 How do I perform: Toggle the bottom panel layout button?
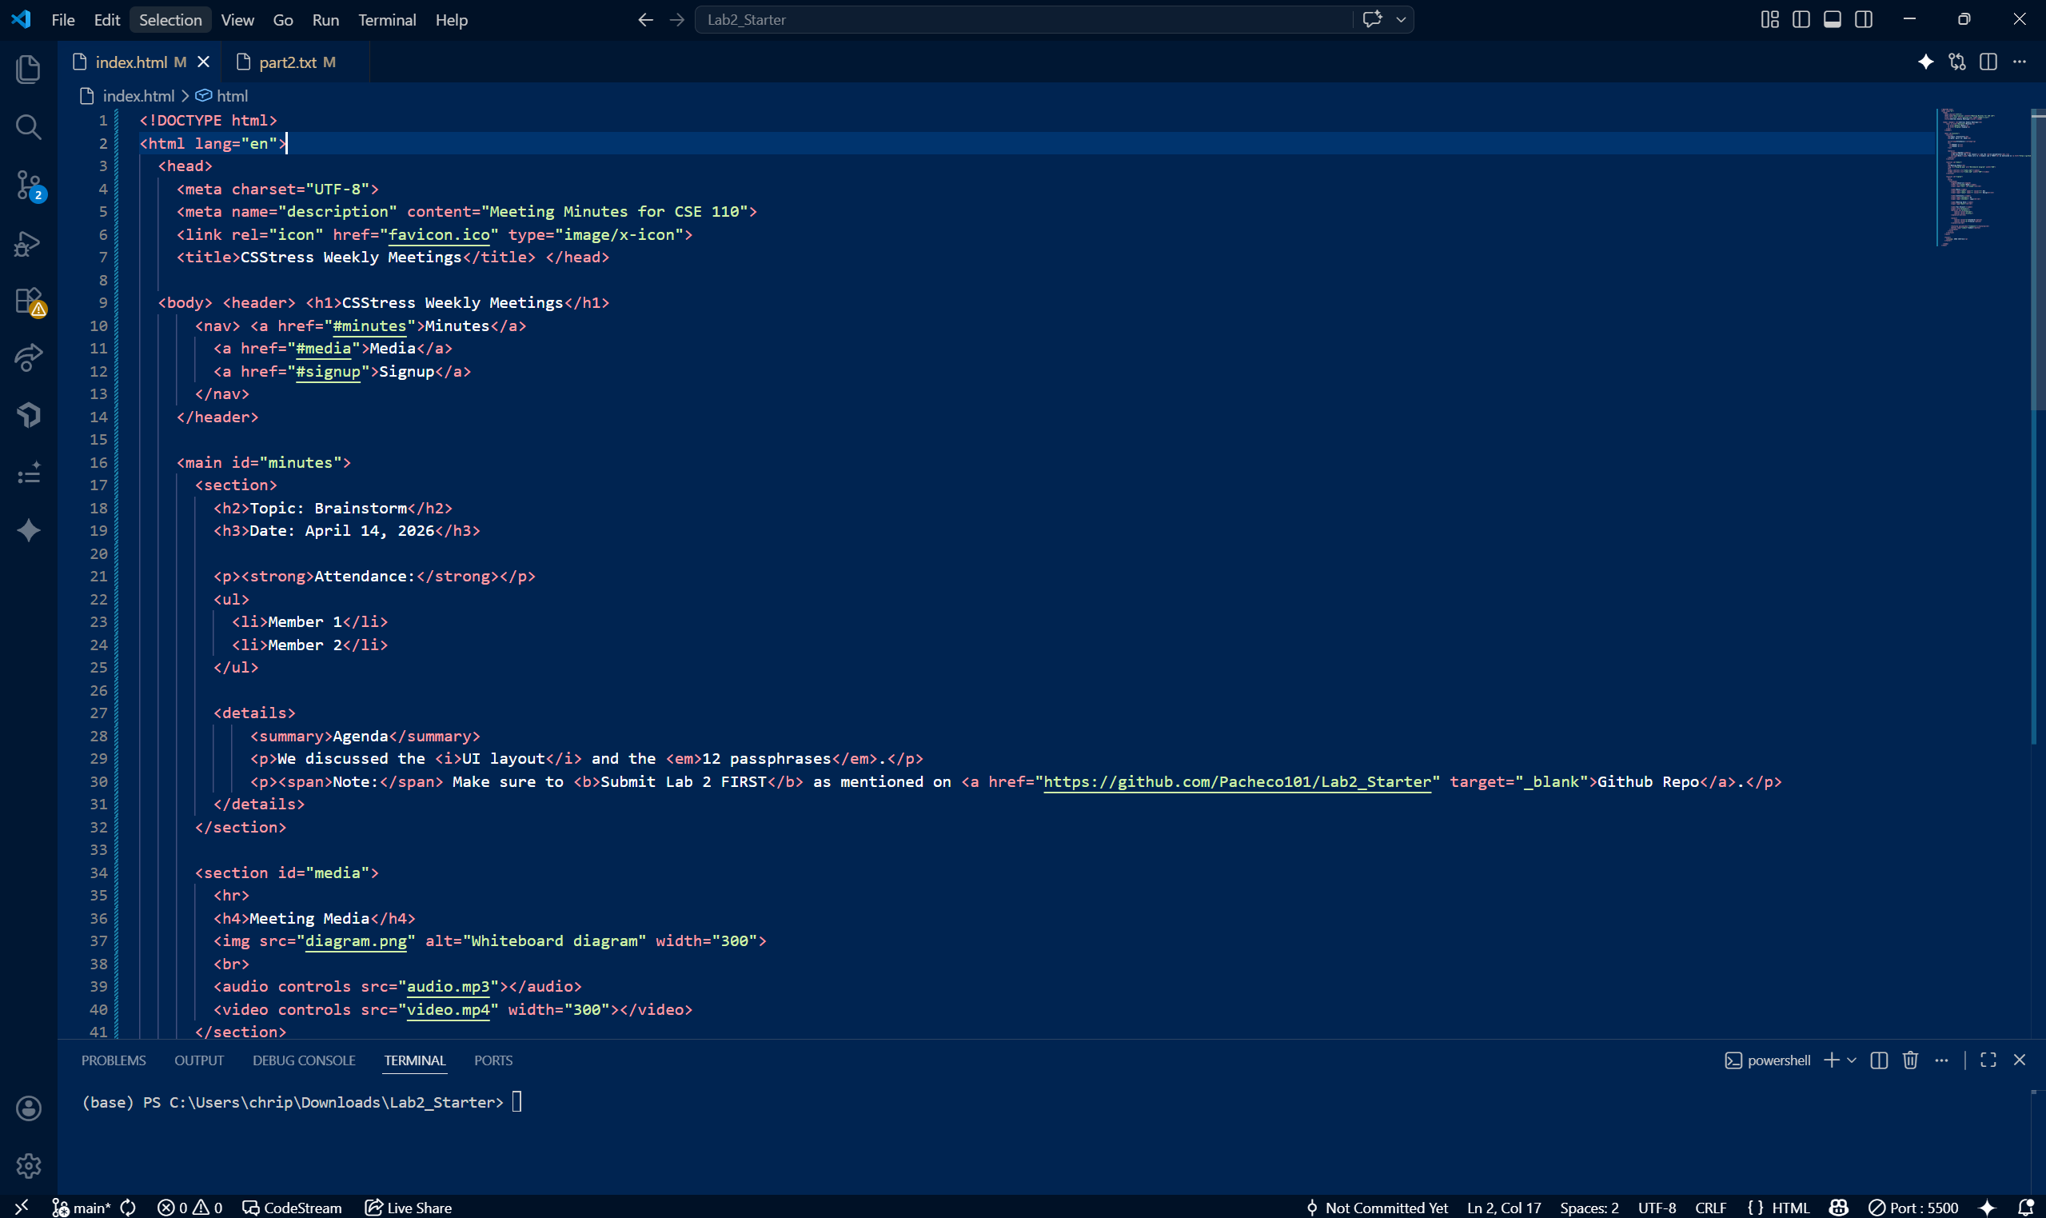[1832, 20]
